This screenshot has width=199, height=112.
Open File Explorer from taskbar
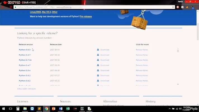coord(25,109)
